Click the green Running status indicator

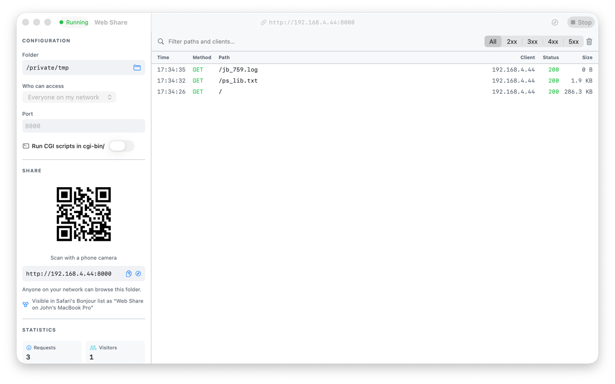coord(74,23)
